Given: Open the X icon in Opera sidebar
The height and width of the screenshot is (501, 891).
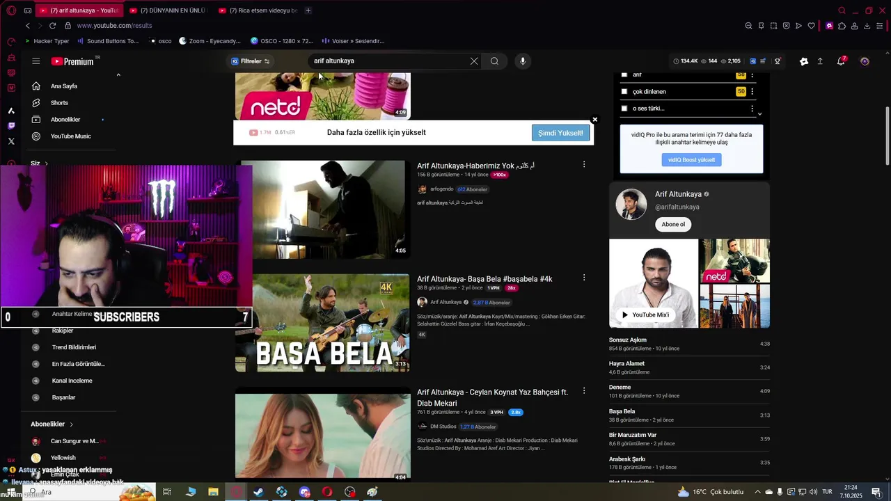Looking at the screenshot, I should click(x=11, y=141).
